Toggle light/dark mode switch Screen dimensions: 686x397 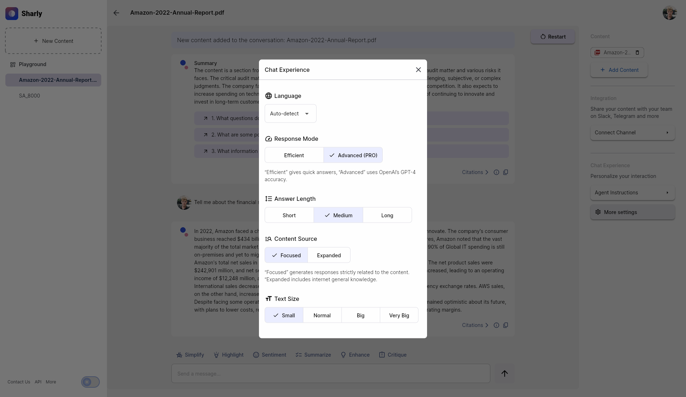(90, 382)
